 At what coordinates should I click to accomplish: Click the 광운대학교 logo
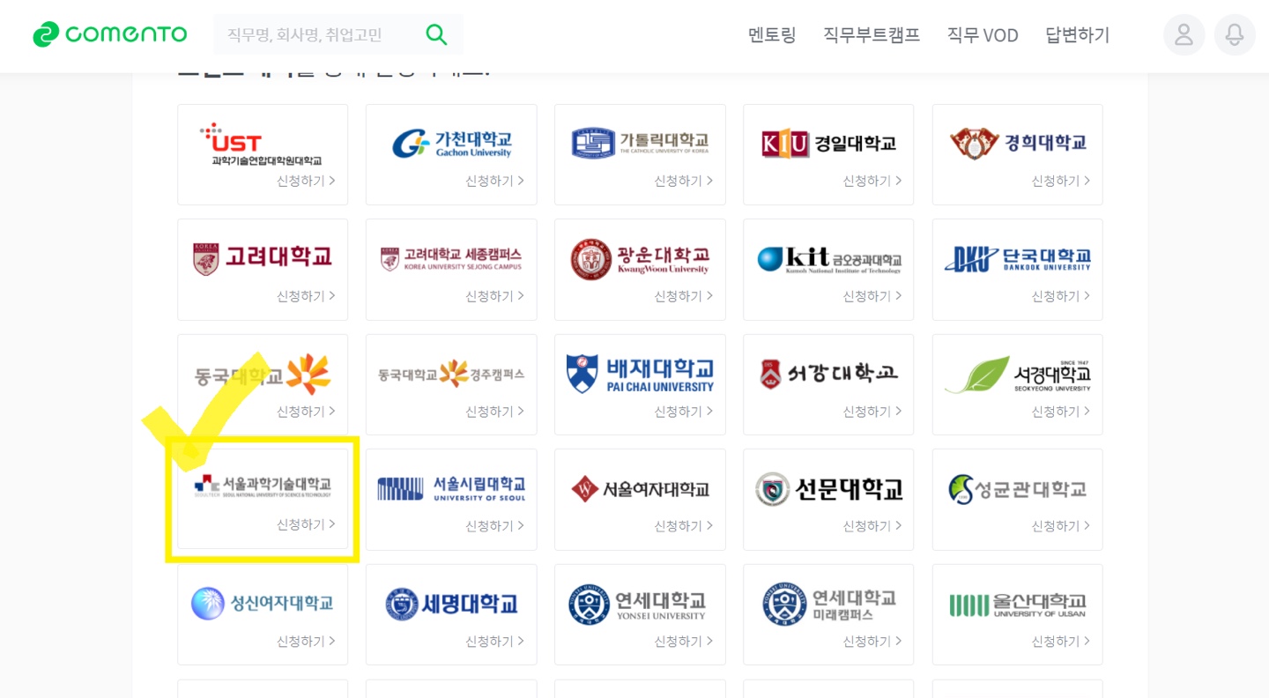pos(640,259)
